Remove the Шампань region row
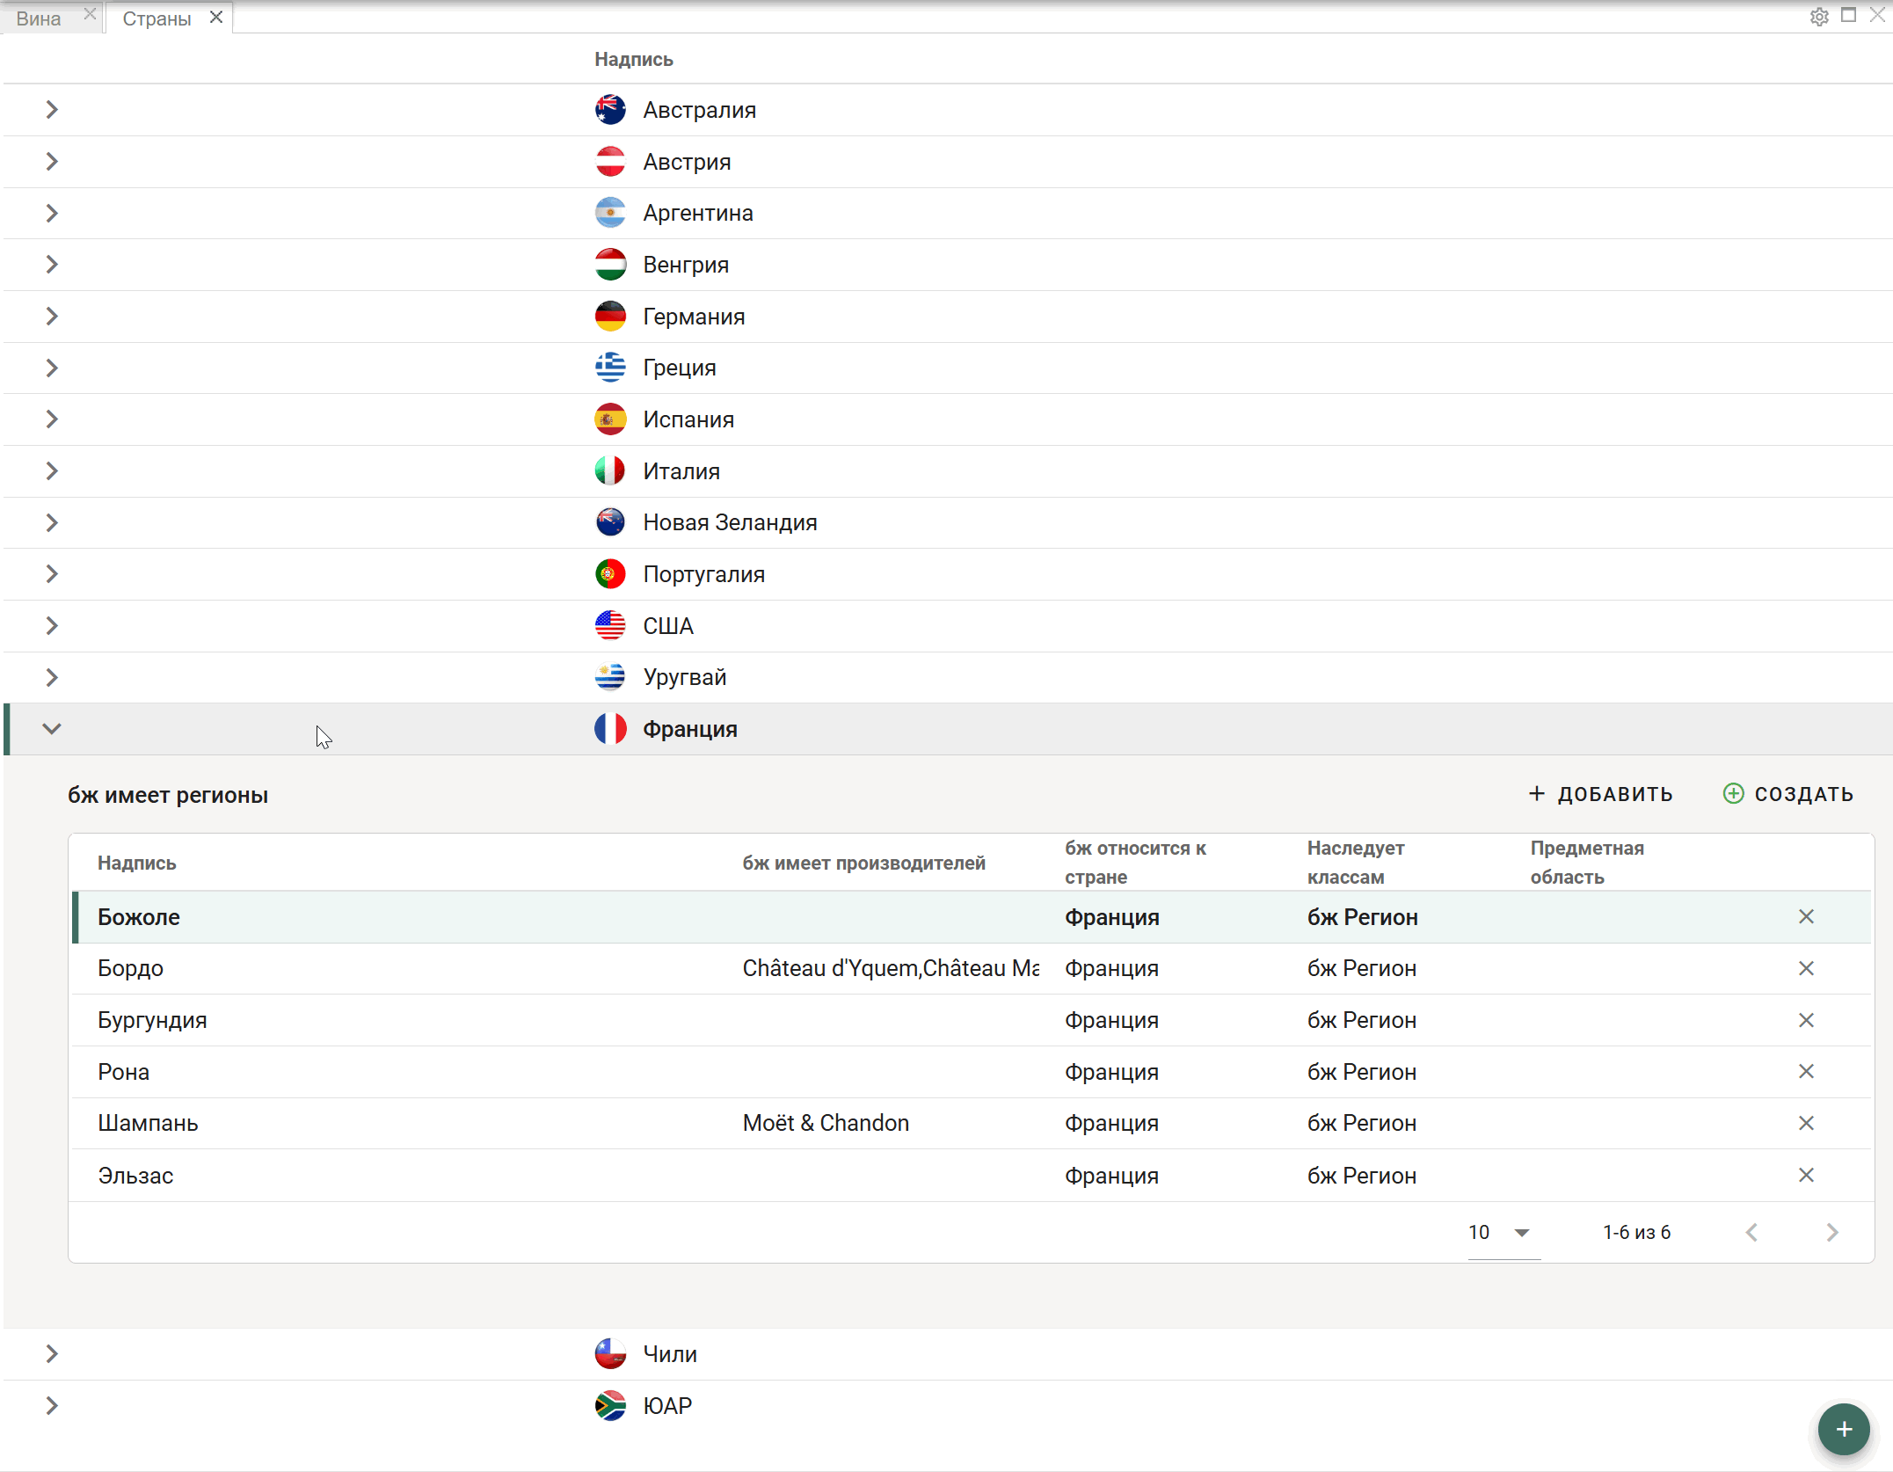1893x1472 pixels. 1806,1123
